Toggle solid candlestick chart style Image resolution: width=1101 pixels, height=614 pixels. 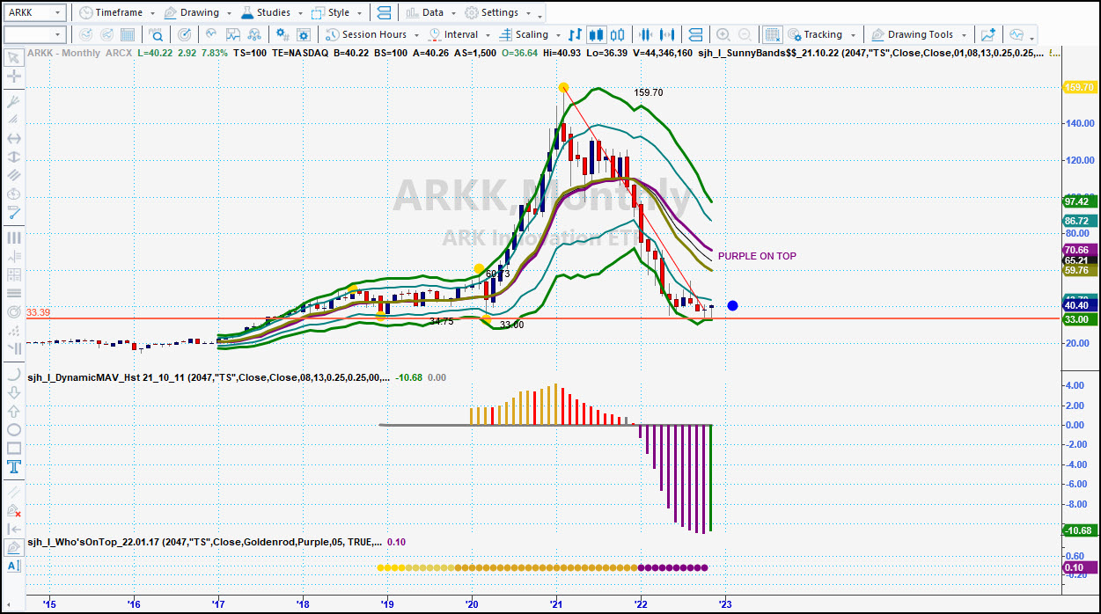pos(596,35)
